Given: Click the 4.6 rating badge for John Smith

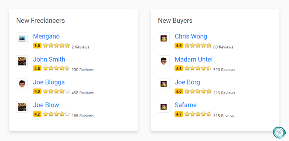Looking at the screenshot, I should coord(37,68).
